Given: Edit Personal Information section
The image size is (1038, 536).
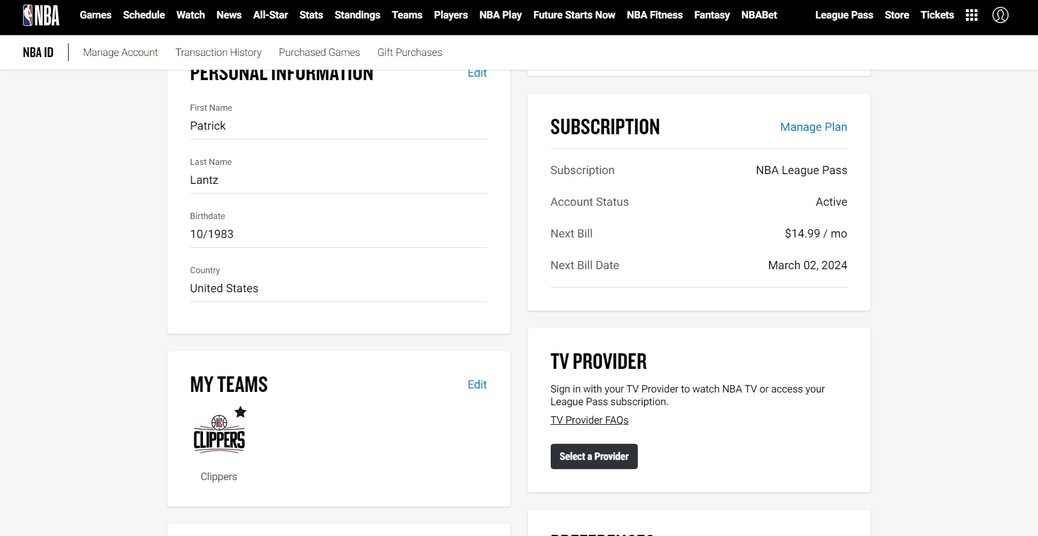Looking at the screenshot, I should (x=477, y=74).
